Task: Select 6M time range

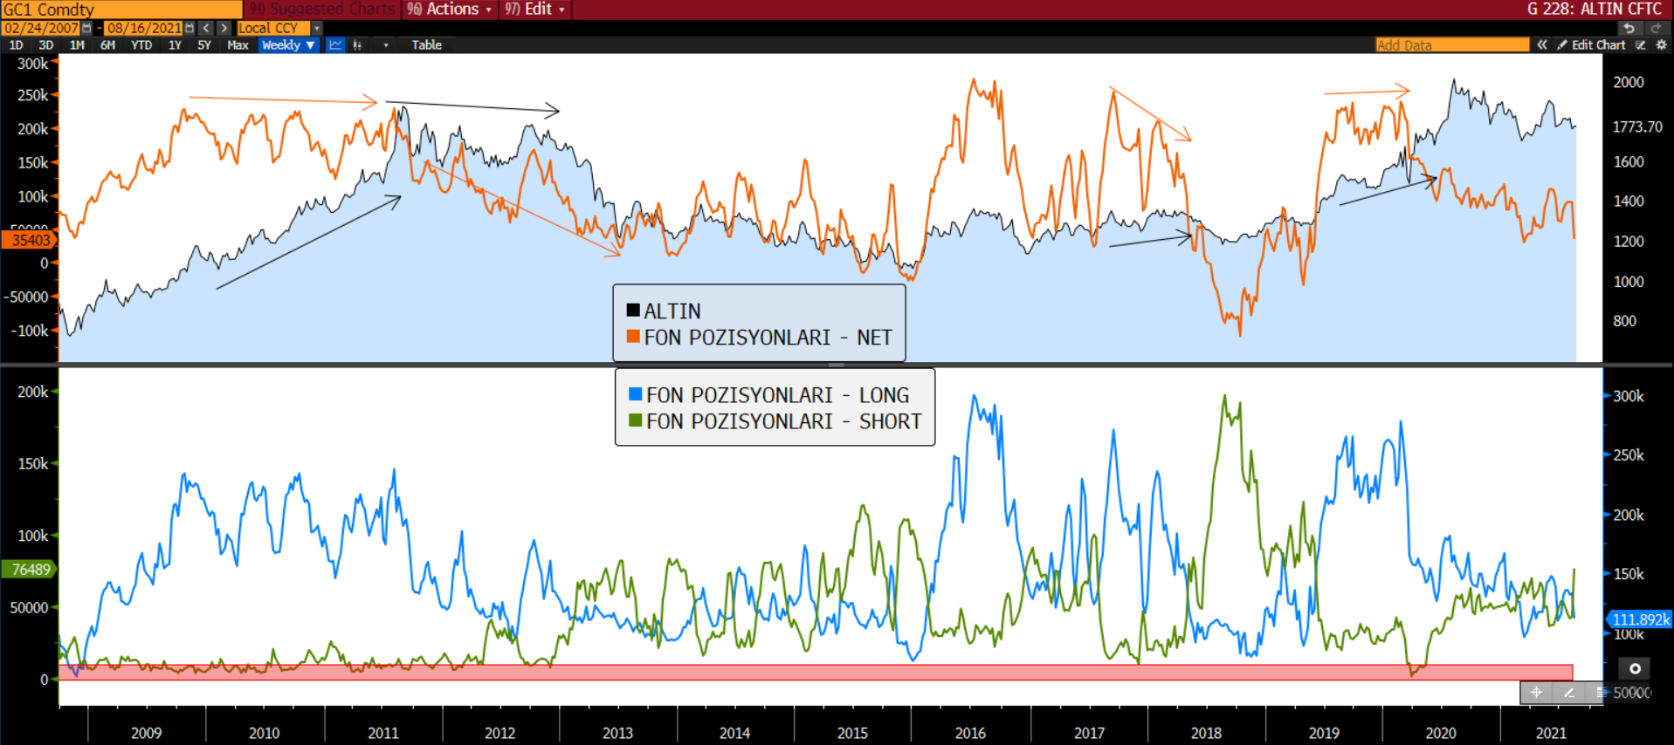Action: point(107,44)
